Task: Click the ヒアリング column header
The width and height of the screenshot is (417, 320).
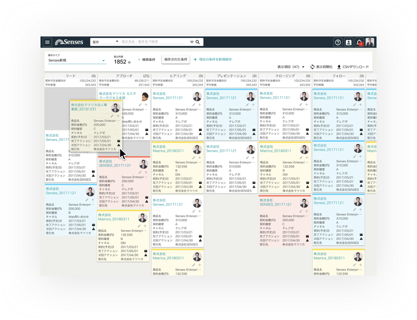Action: click(178, 76)
